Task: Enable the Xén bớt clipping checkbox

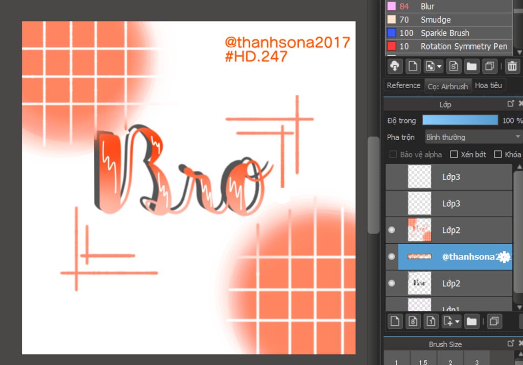Action: 454,154
